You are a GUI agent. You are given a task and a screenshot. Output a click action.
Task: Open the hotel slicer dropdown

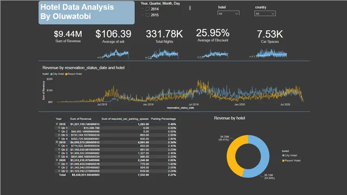(x=228, y=14)
